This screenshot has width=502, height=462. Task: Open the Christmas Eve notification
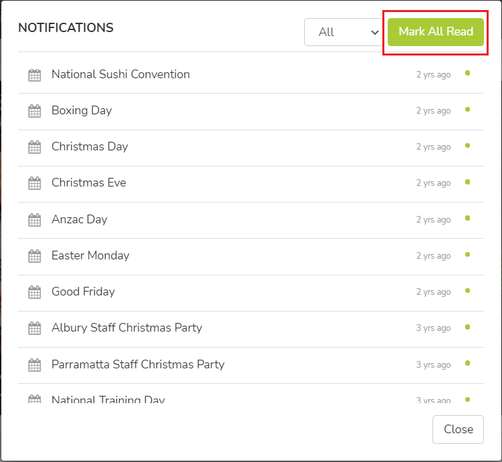pyautogui.click(x=251, y=184)
